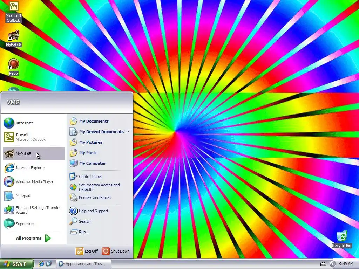Open Files and Settings Transfer Wizard
The image size is (359, 269).
tap(34, 210)
